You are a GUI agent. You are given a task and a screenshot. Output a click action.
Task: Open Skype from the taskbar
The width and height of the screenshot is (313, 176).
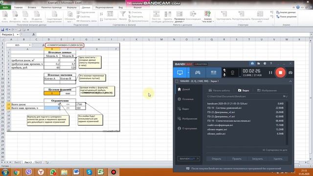(89, 172)
